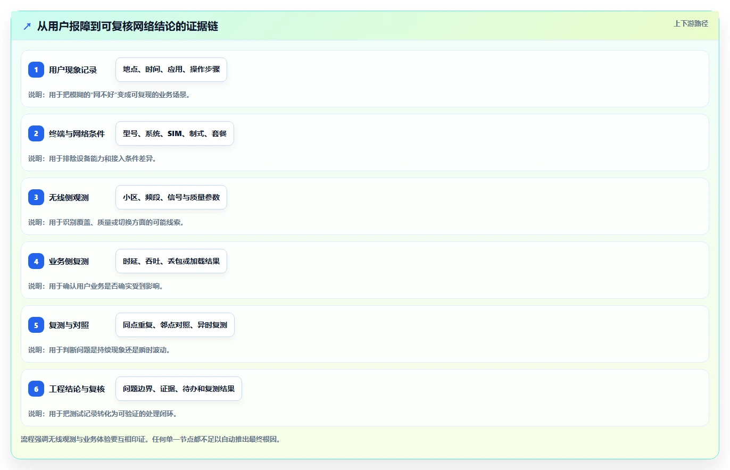This screenshot has width=730, height=470.
Task: Select the 同点重复、邻点对照、异时复测 chip
Action: coord(175,325)
